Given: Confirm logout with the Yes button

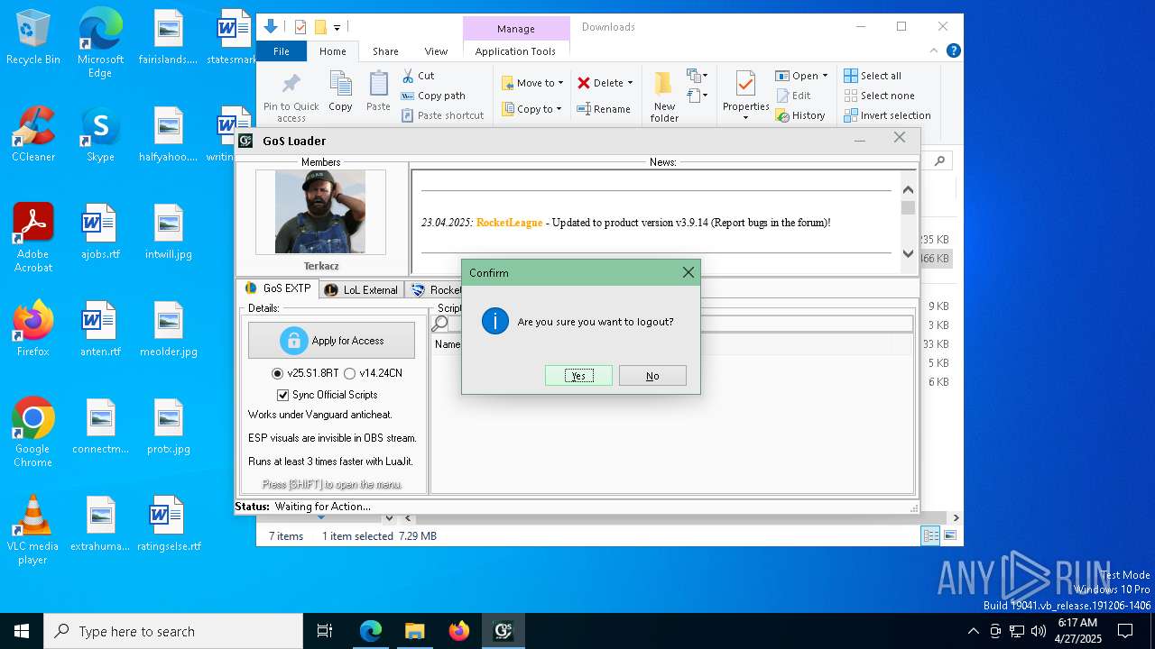Looking at the screenshot, I should pos(578,376).
